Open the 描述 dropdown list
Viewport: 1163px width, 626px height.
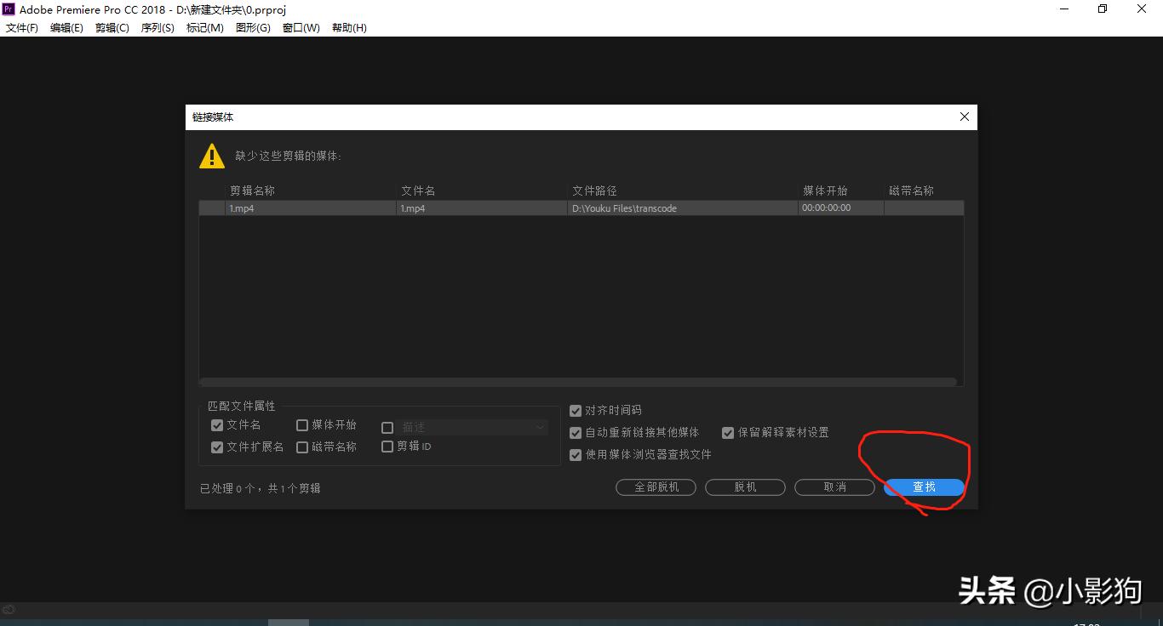540,426
